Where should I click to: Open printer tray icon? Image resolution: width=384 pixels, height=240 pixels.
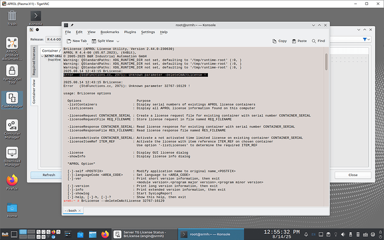point(373,234)
